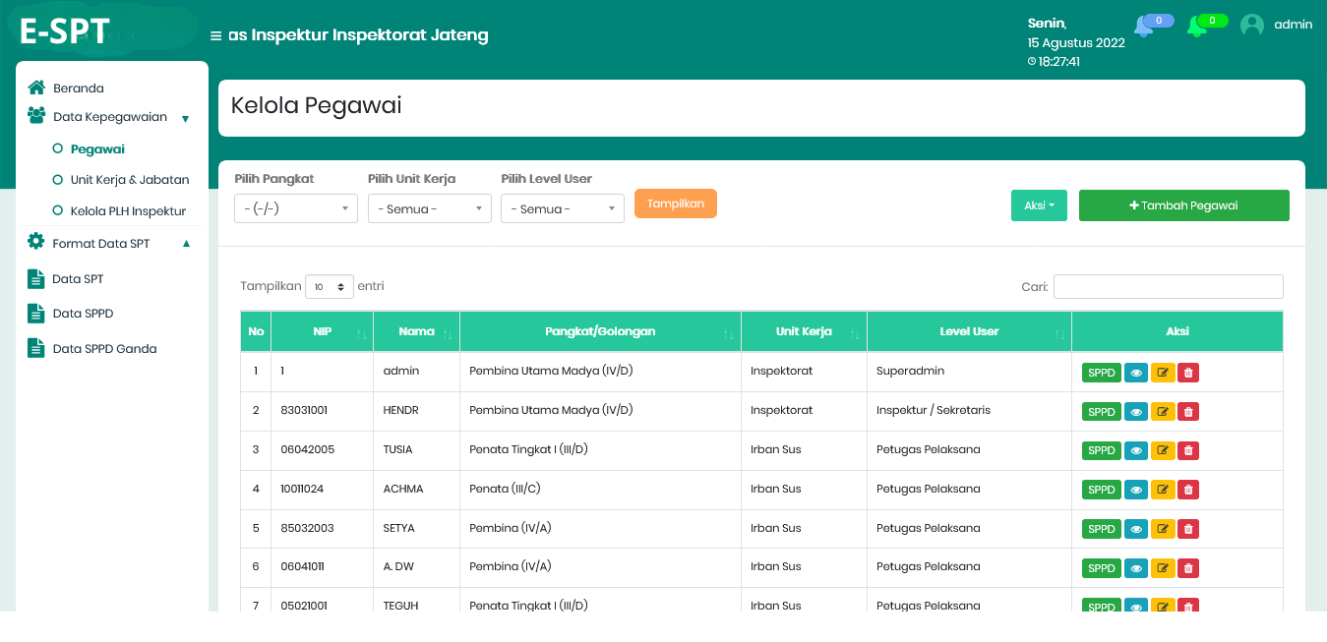Delete the A. DW employee row
The image size is (1327, 642).
[1188, 568]
